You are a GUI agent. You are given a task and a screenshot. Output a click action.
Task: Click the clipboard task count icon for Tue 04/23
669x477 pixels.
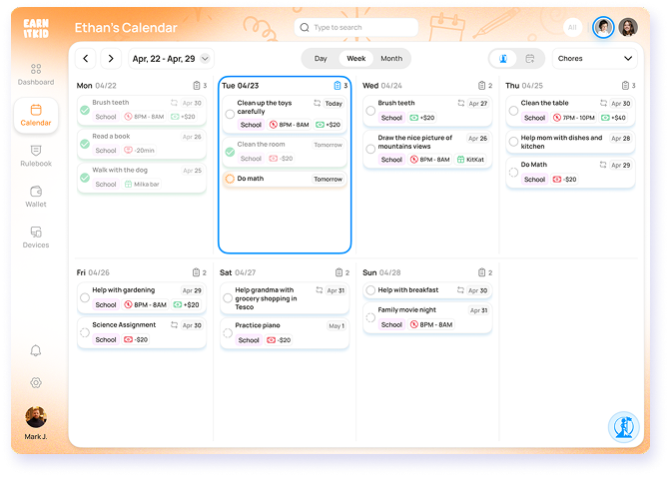click(336, 86)
